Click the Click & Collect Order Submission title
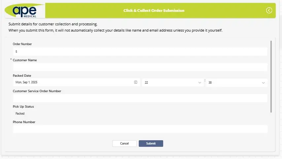 click(x=154, y=11)
